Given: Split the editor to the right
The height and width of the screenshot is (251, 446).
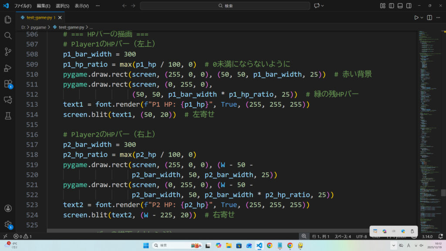Looking at the screenshot, I should 429,17.
